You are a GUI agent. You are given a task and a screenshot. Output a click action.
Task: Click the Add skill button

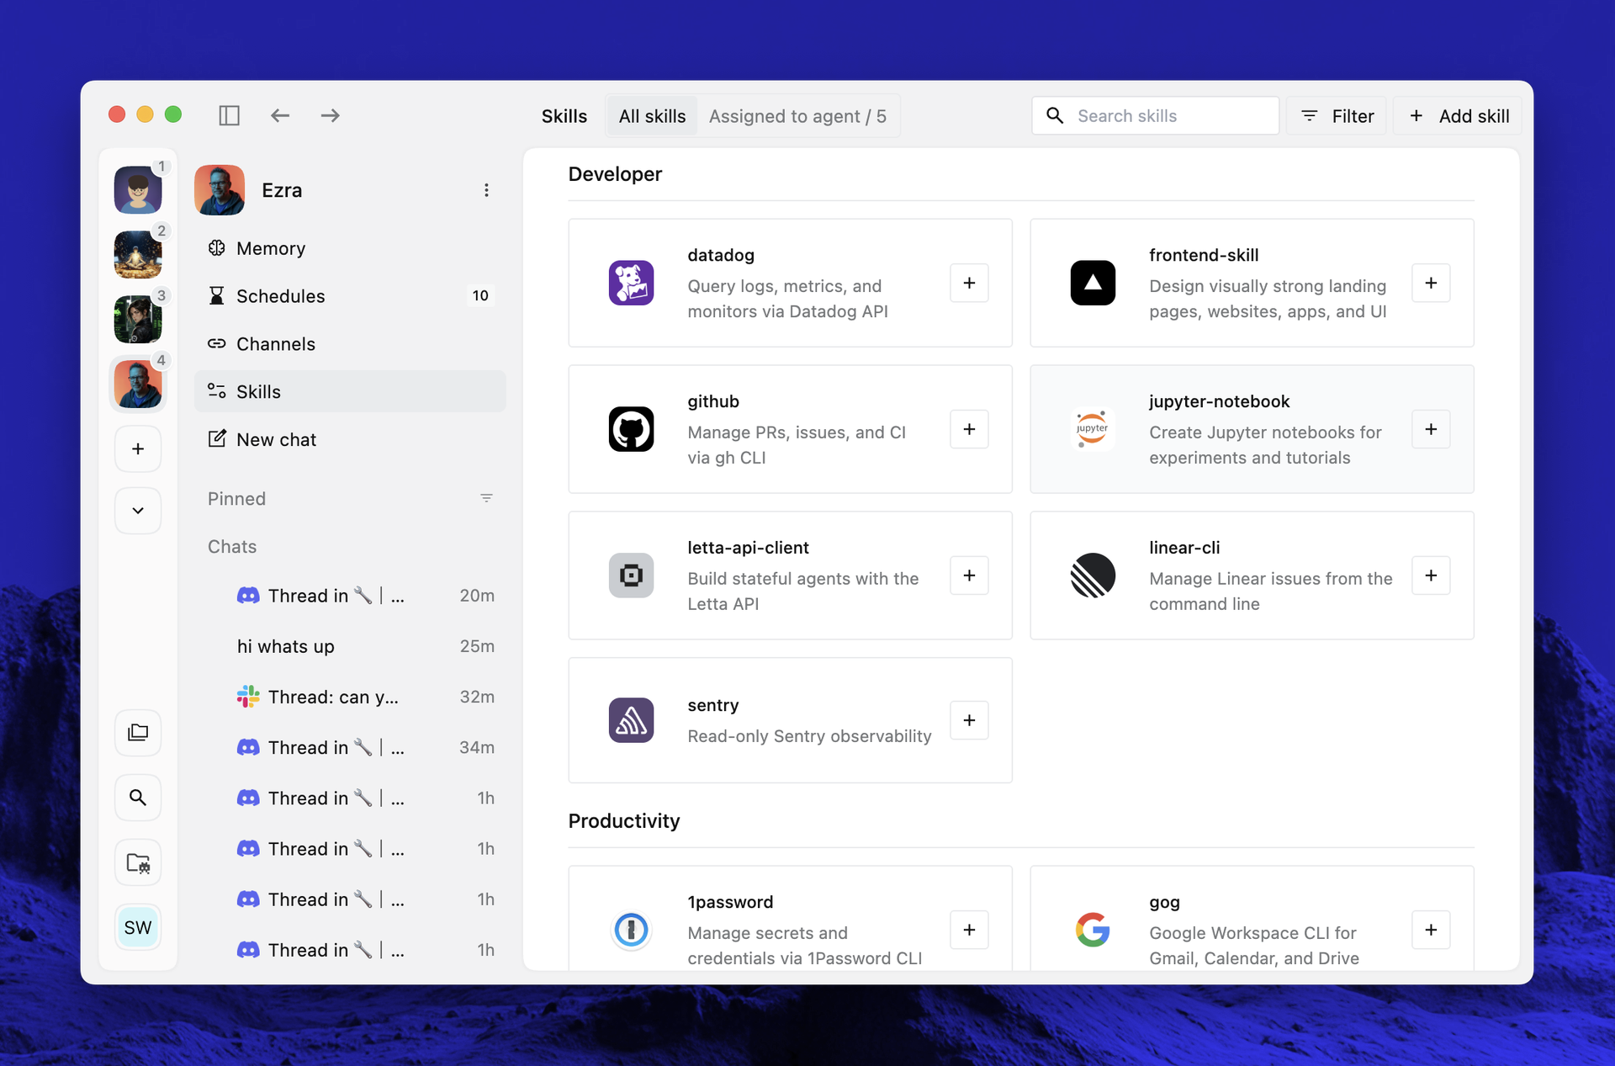tap(1459, 116)
